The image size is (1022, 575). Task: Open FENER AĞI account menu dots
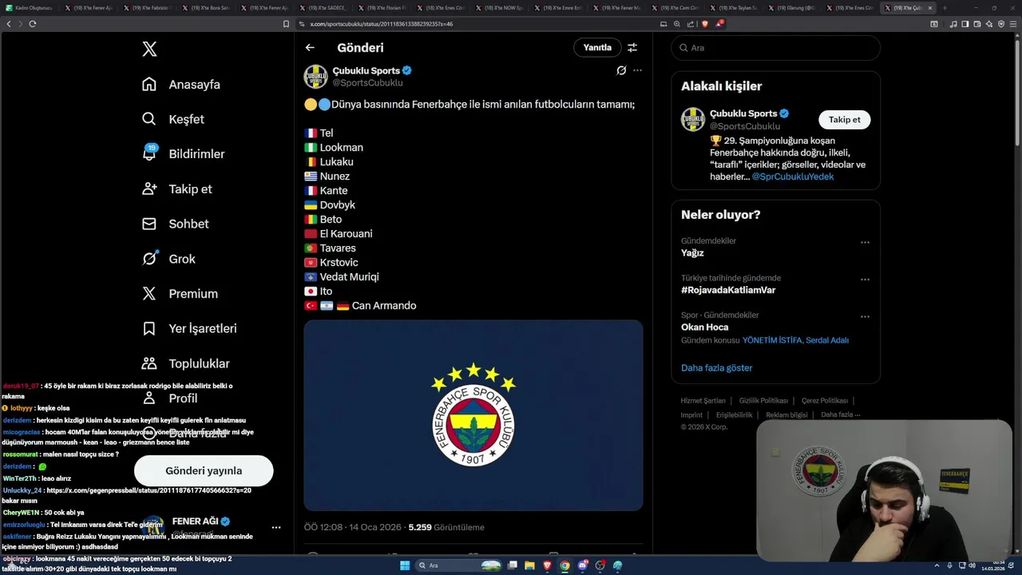(x=276, y=528)
